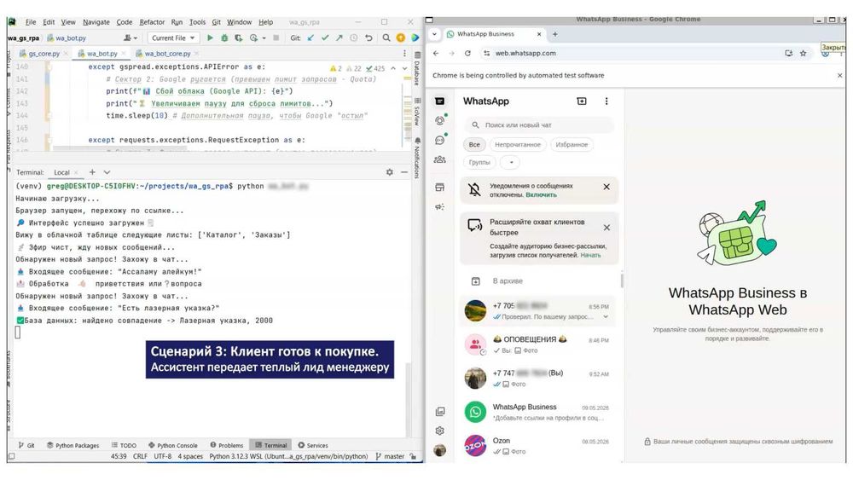Screen dimensions: 853x480
Task: Select the Избранное chat filter
Action: pyautogui.click(x=572, y=145)
